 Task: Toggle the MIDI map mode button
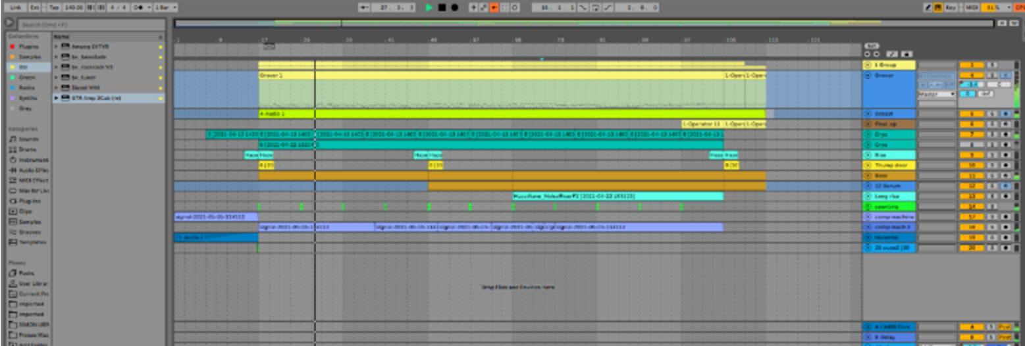tap(972, 7)
